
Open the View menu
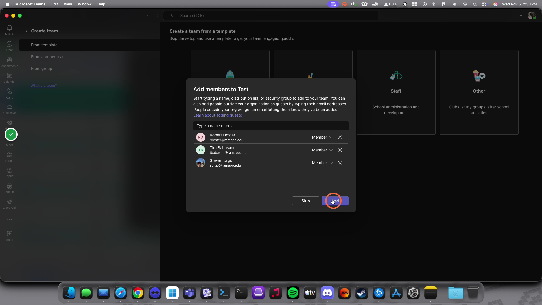pos(68,4)
